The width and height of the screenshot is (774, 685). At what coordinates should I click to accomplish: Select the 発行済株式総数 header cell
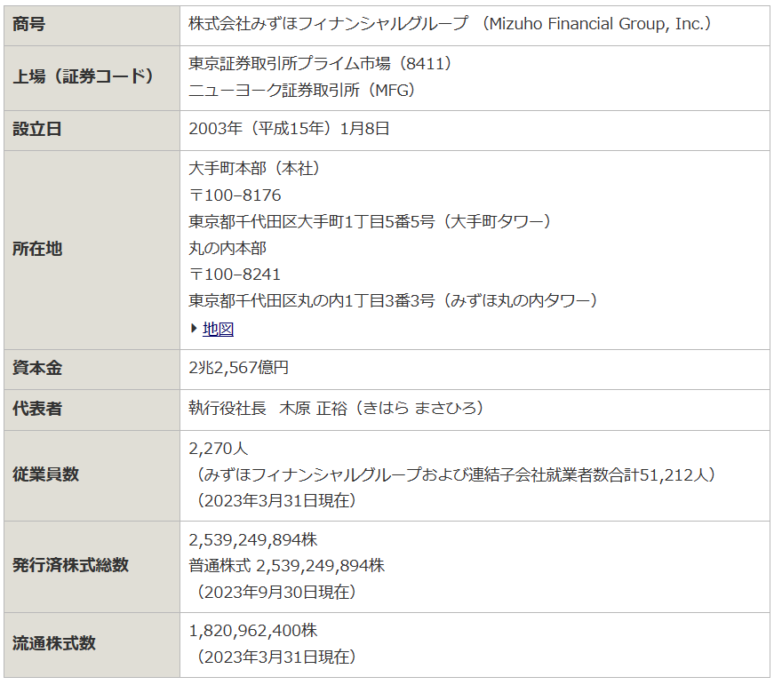(x=92, y=567)
